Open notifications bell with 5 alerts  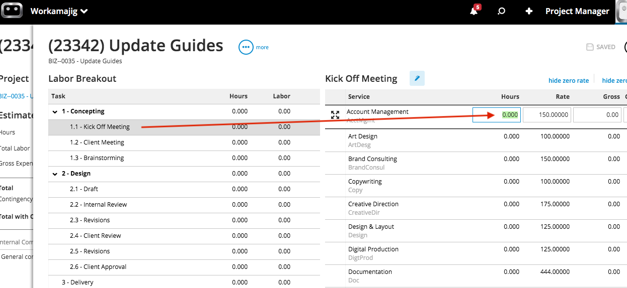coord(475,10)
